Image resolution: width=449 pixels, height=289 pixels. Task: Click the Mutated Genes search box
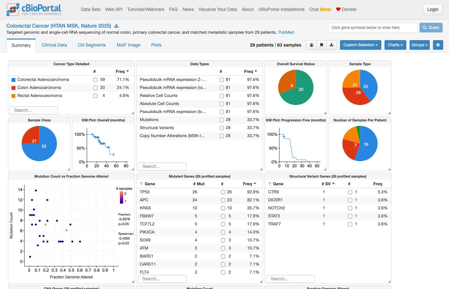pyautogui.click(x=162, y=279)
